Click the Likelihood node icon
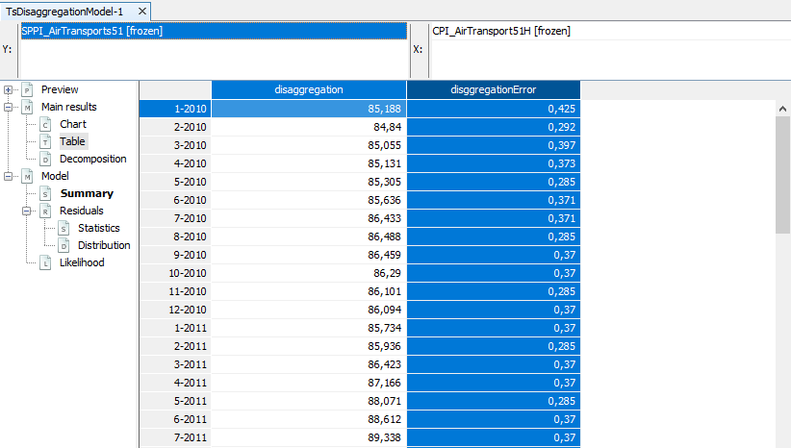The width and height of the screenshot is (791, 448). point(45,262)
